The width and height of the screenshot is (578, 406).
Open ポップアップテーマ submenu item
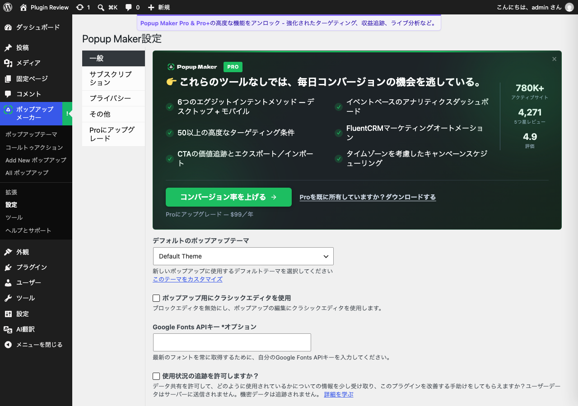(31, 134)
